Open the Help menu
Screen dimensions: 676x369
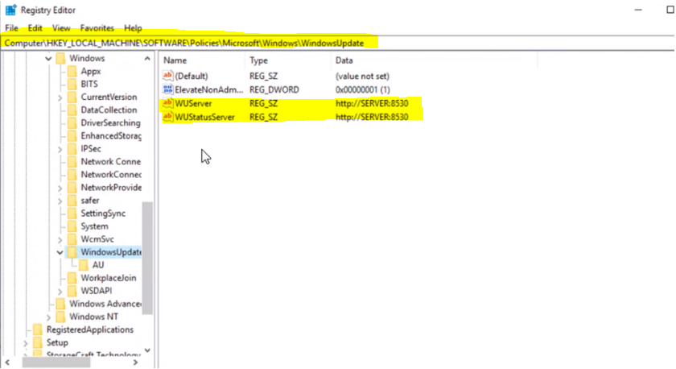pos(133,28)
